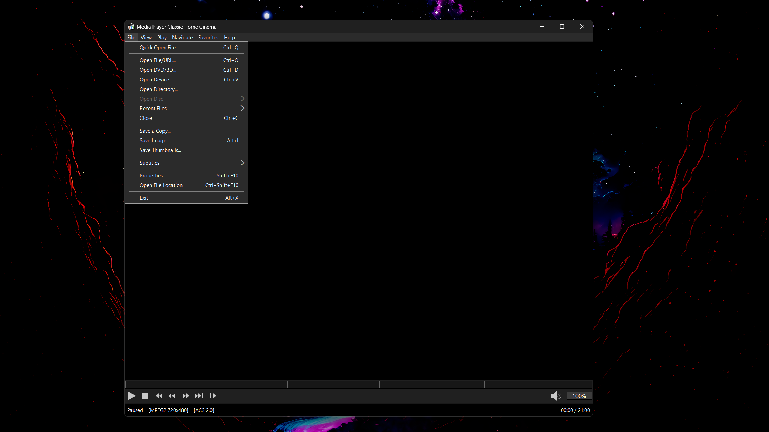Choose Open File/URL...
The width and height of the screenshot is (769, 432).
tap(186, 60)
